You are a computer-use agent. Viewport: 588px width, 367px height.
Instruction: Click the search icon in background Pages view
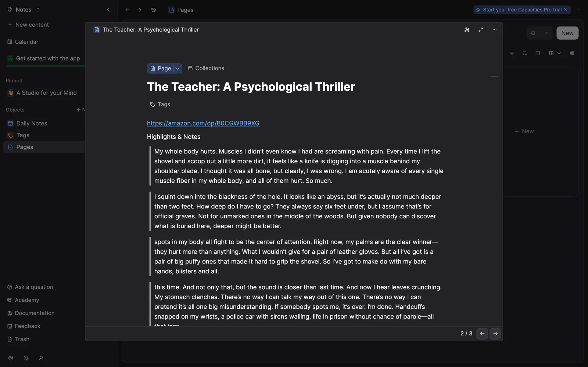coord(533,33)
